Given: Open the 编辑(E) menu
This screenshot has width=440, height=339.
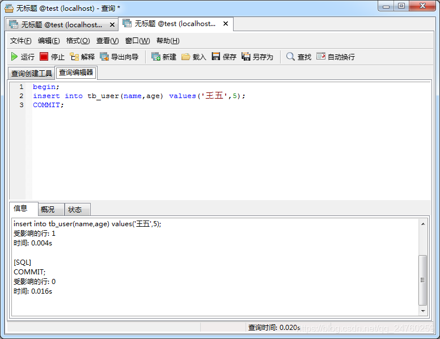Looking at the screenshot, I should [x=49, y=41].
